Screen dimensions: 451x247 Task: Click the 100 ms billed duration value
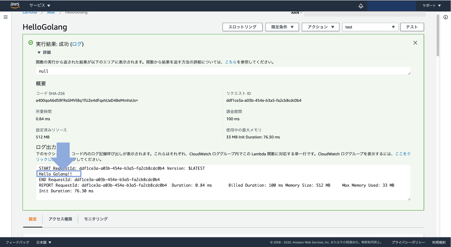click(x=233, y=119)
